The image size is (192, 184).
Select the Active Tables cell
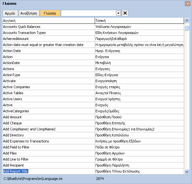(48, 93)
